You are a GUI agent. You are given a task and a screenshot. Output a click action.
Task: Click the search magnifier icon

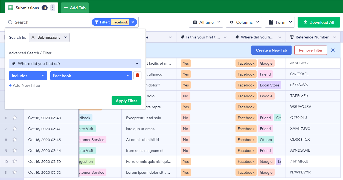[x=10, y=22]
